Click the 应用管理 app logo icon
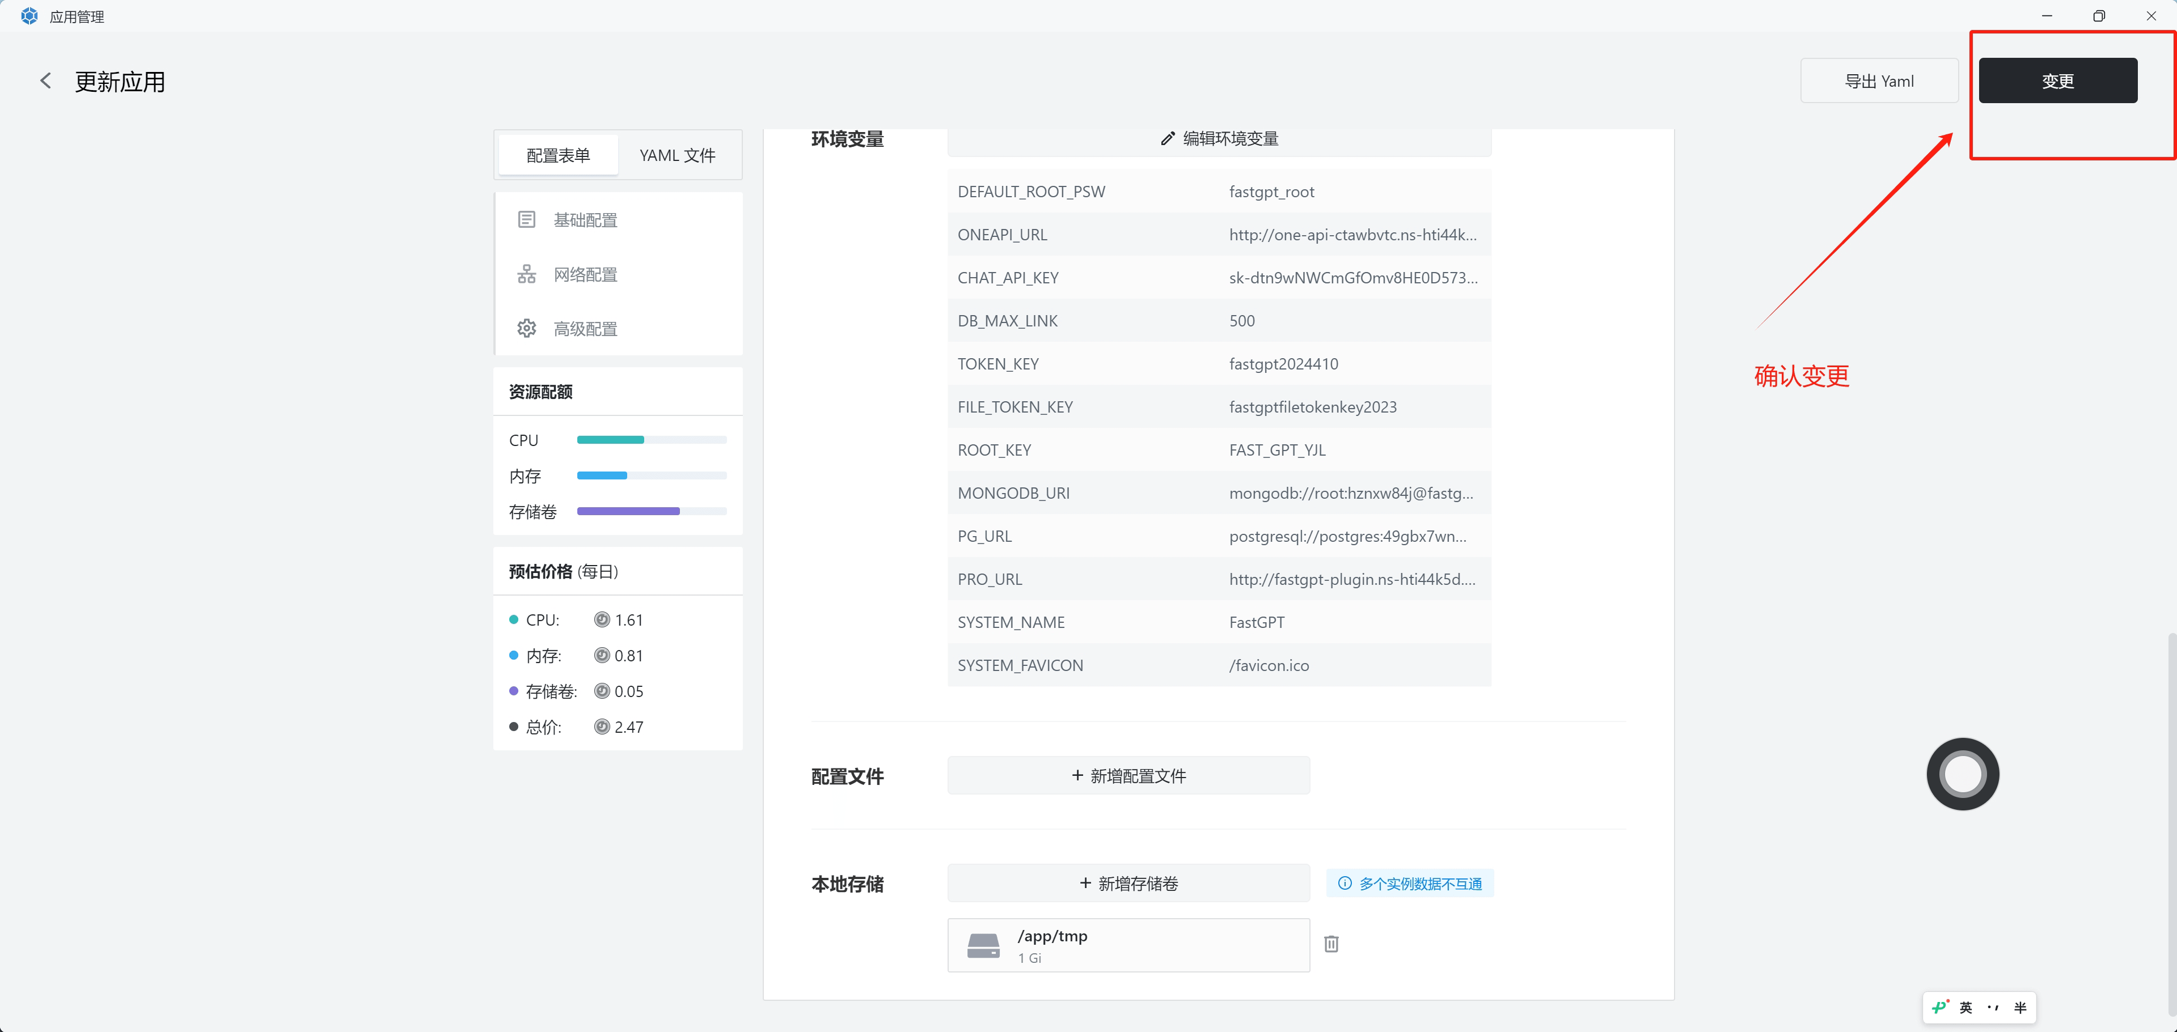 click(29, 16)
